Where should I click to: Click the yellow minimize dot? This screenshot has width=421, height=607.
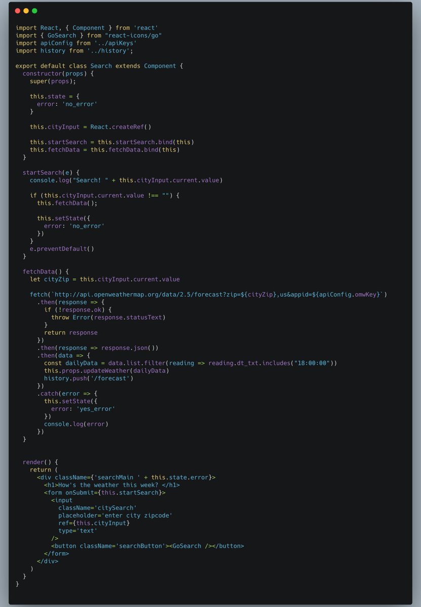click(26, 11)
